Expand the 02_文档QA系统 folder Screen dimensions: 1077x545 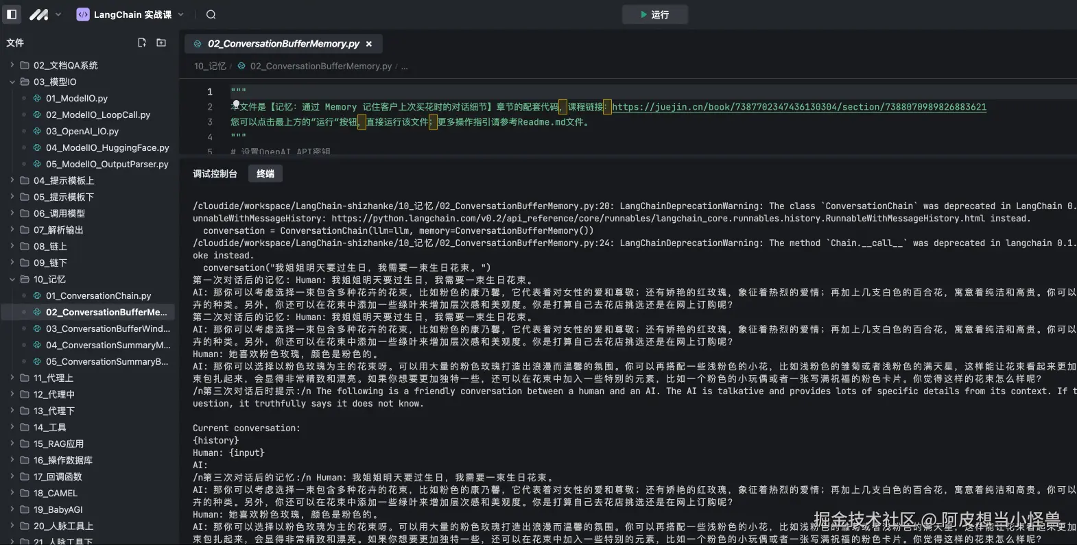(x=12, y=65)
